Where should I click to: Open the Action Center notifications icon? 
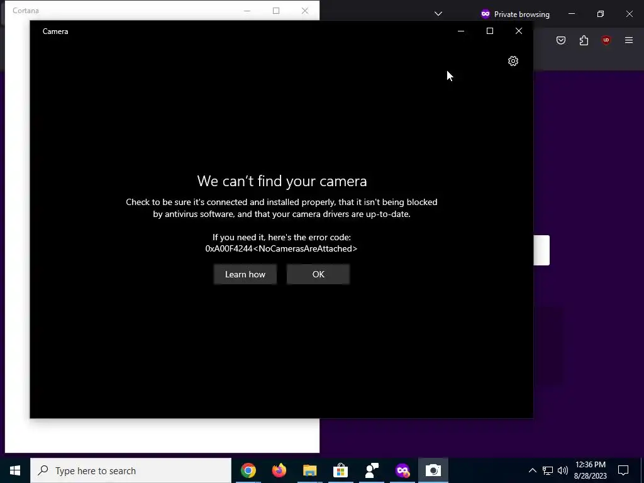[623, 470]
